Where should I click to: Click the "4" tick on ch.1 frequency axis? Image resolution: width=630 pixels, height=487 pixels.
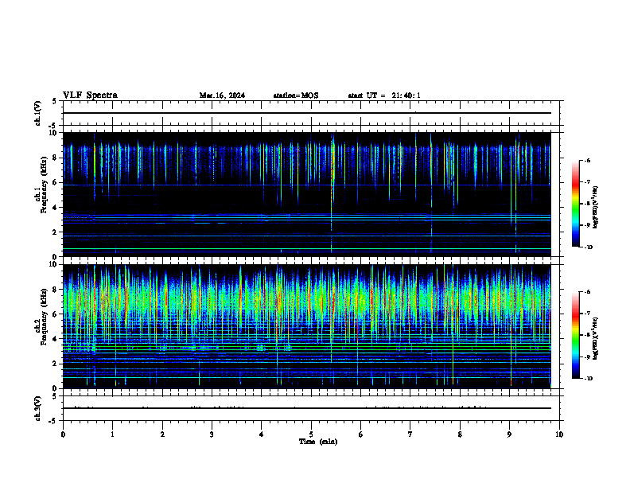click(55, 208)
